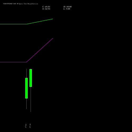This screenshot has width=132, height=132.
Task: Select the 27 Apr green candlestick body
Action: pos(26,88)
